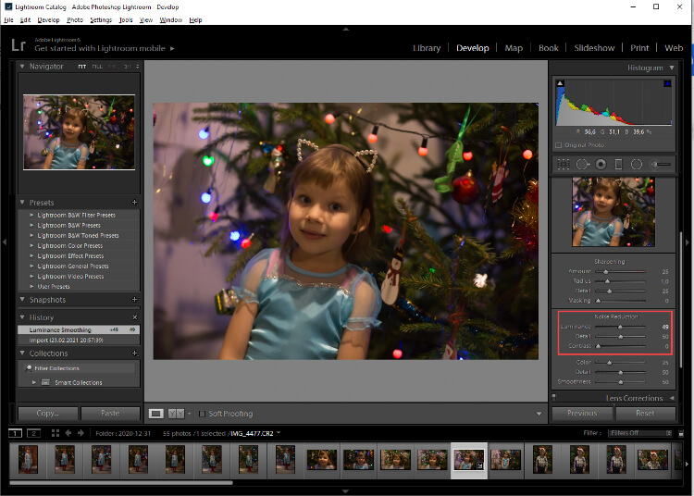Set Navigator zoom to FIT
The width and height of the screenshot is (694, 496).
(x=81, y=67)
